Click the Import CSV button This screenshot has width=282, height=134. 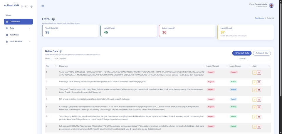coord(262,53)
